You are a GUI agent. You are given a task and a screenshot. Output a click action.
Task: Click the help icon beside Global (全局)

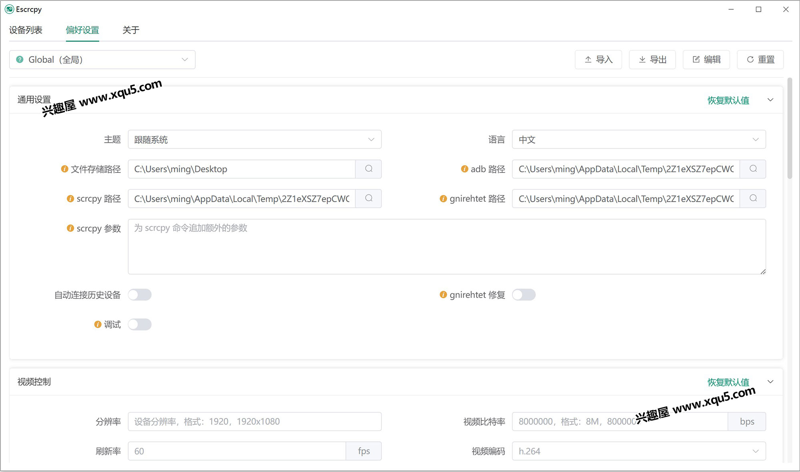20,60
